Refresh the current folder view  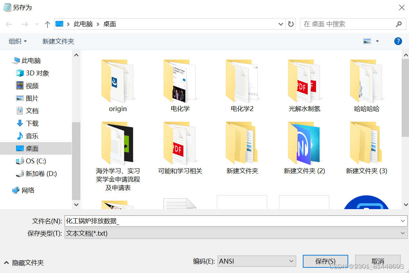pos(291,24)
